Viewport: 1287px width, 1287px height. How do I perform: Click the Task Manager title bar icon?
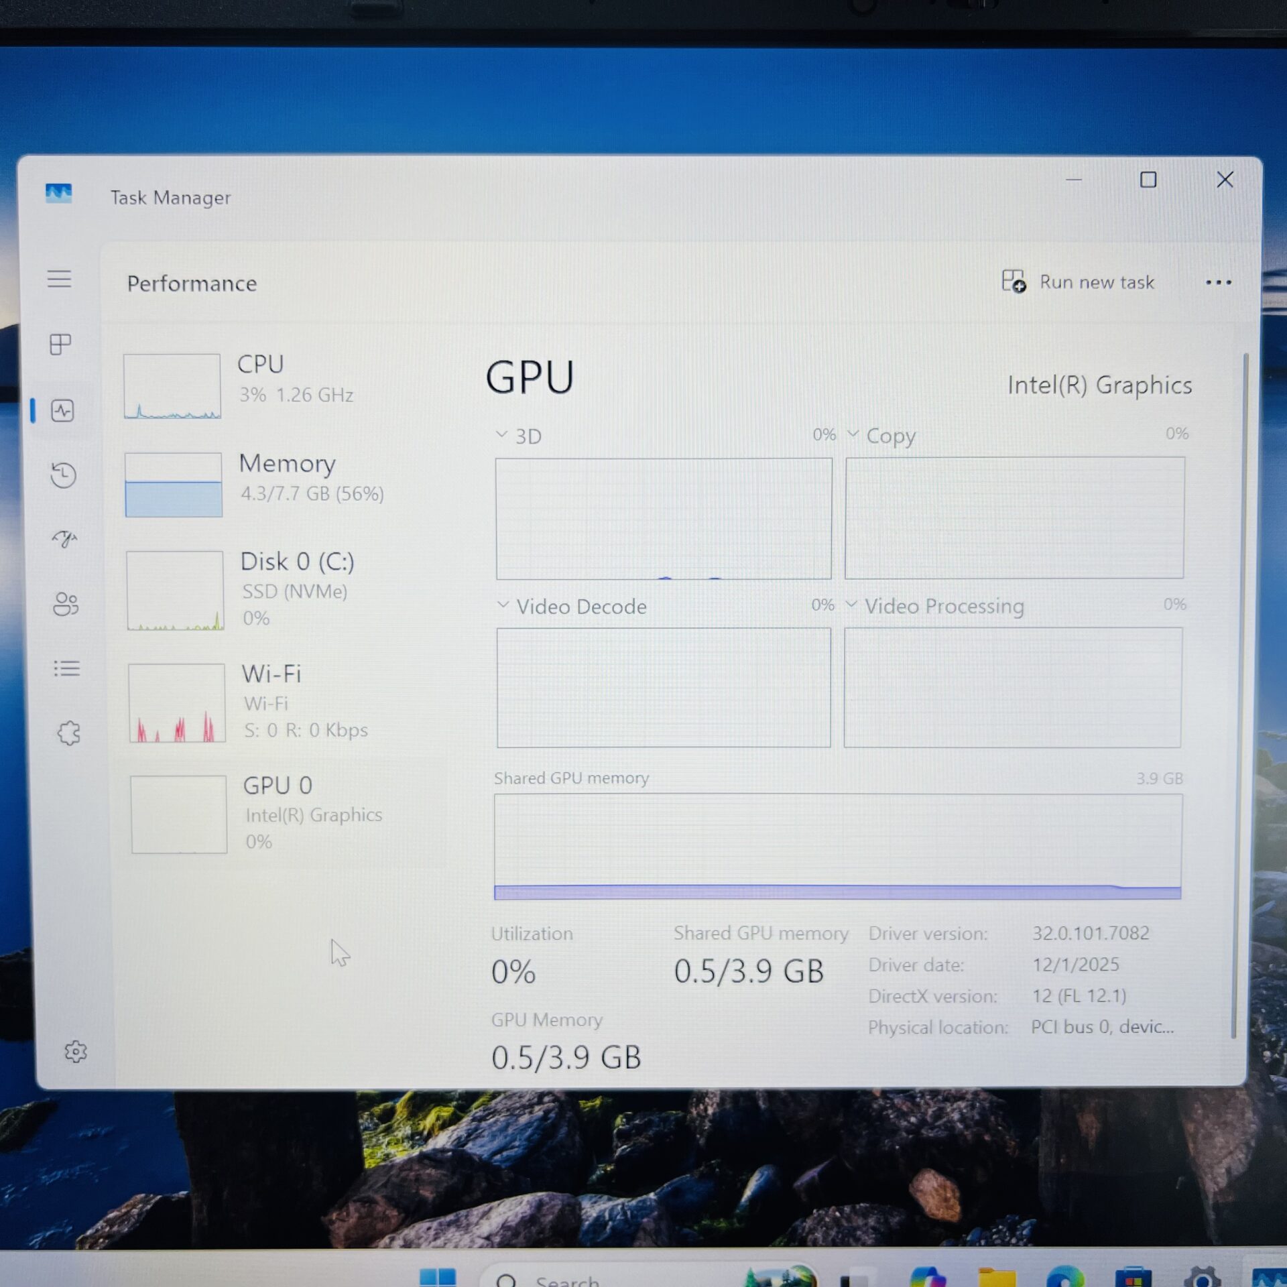coord(58,194)
